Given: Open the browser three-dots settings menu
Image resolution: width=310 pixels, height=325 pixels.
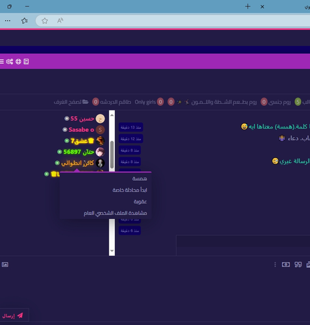Looking at the screenshot, I should (8, 21).
